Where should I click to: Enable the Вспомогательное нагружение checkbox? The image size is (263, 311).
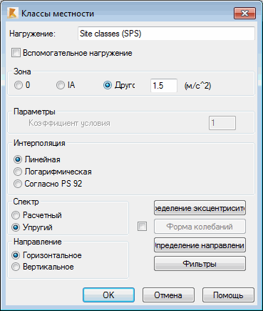coord(16,53)
